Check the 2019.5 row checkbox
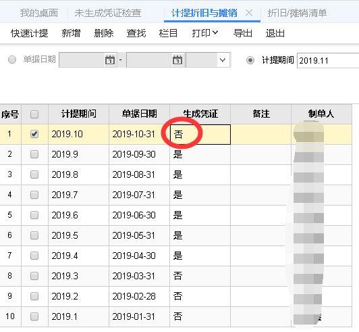The width and height of the screenshot is (359, 332). coord(34,235)
